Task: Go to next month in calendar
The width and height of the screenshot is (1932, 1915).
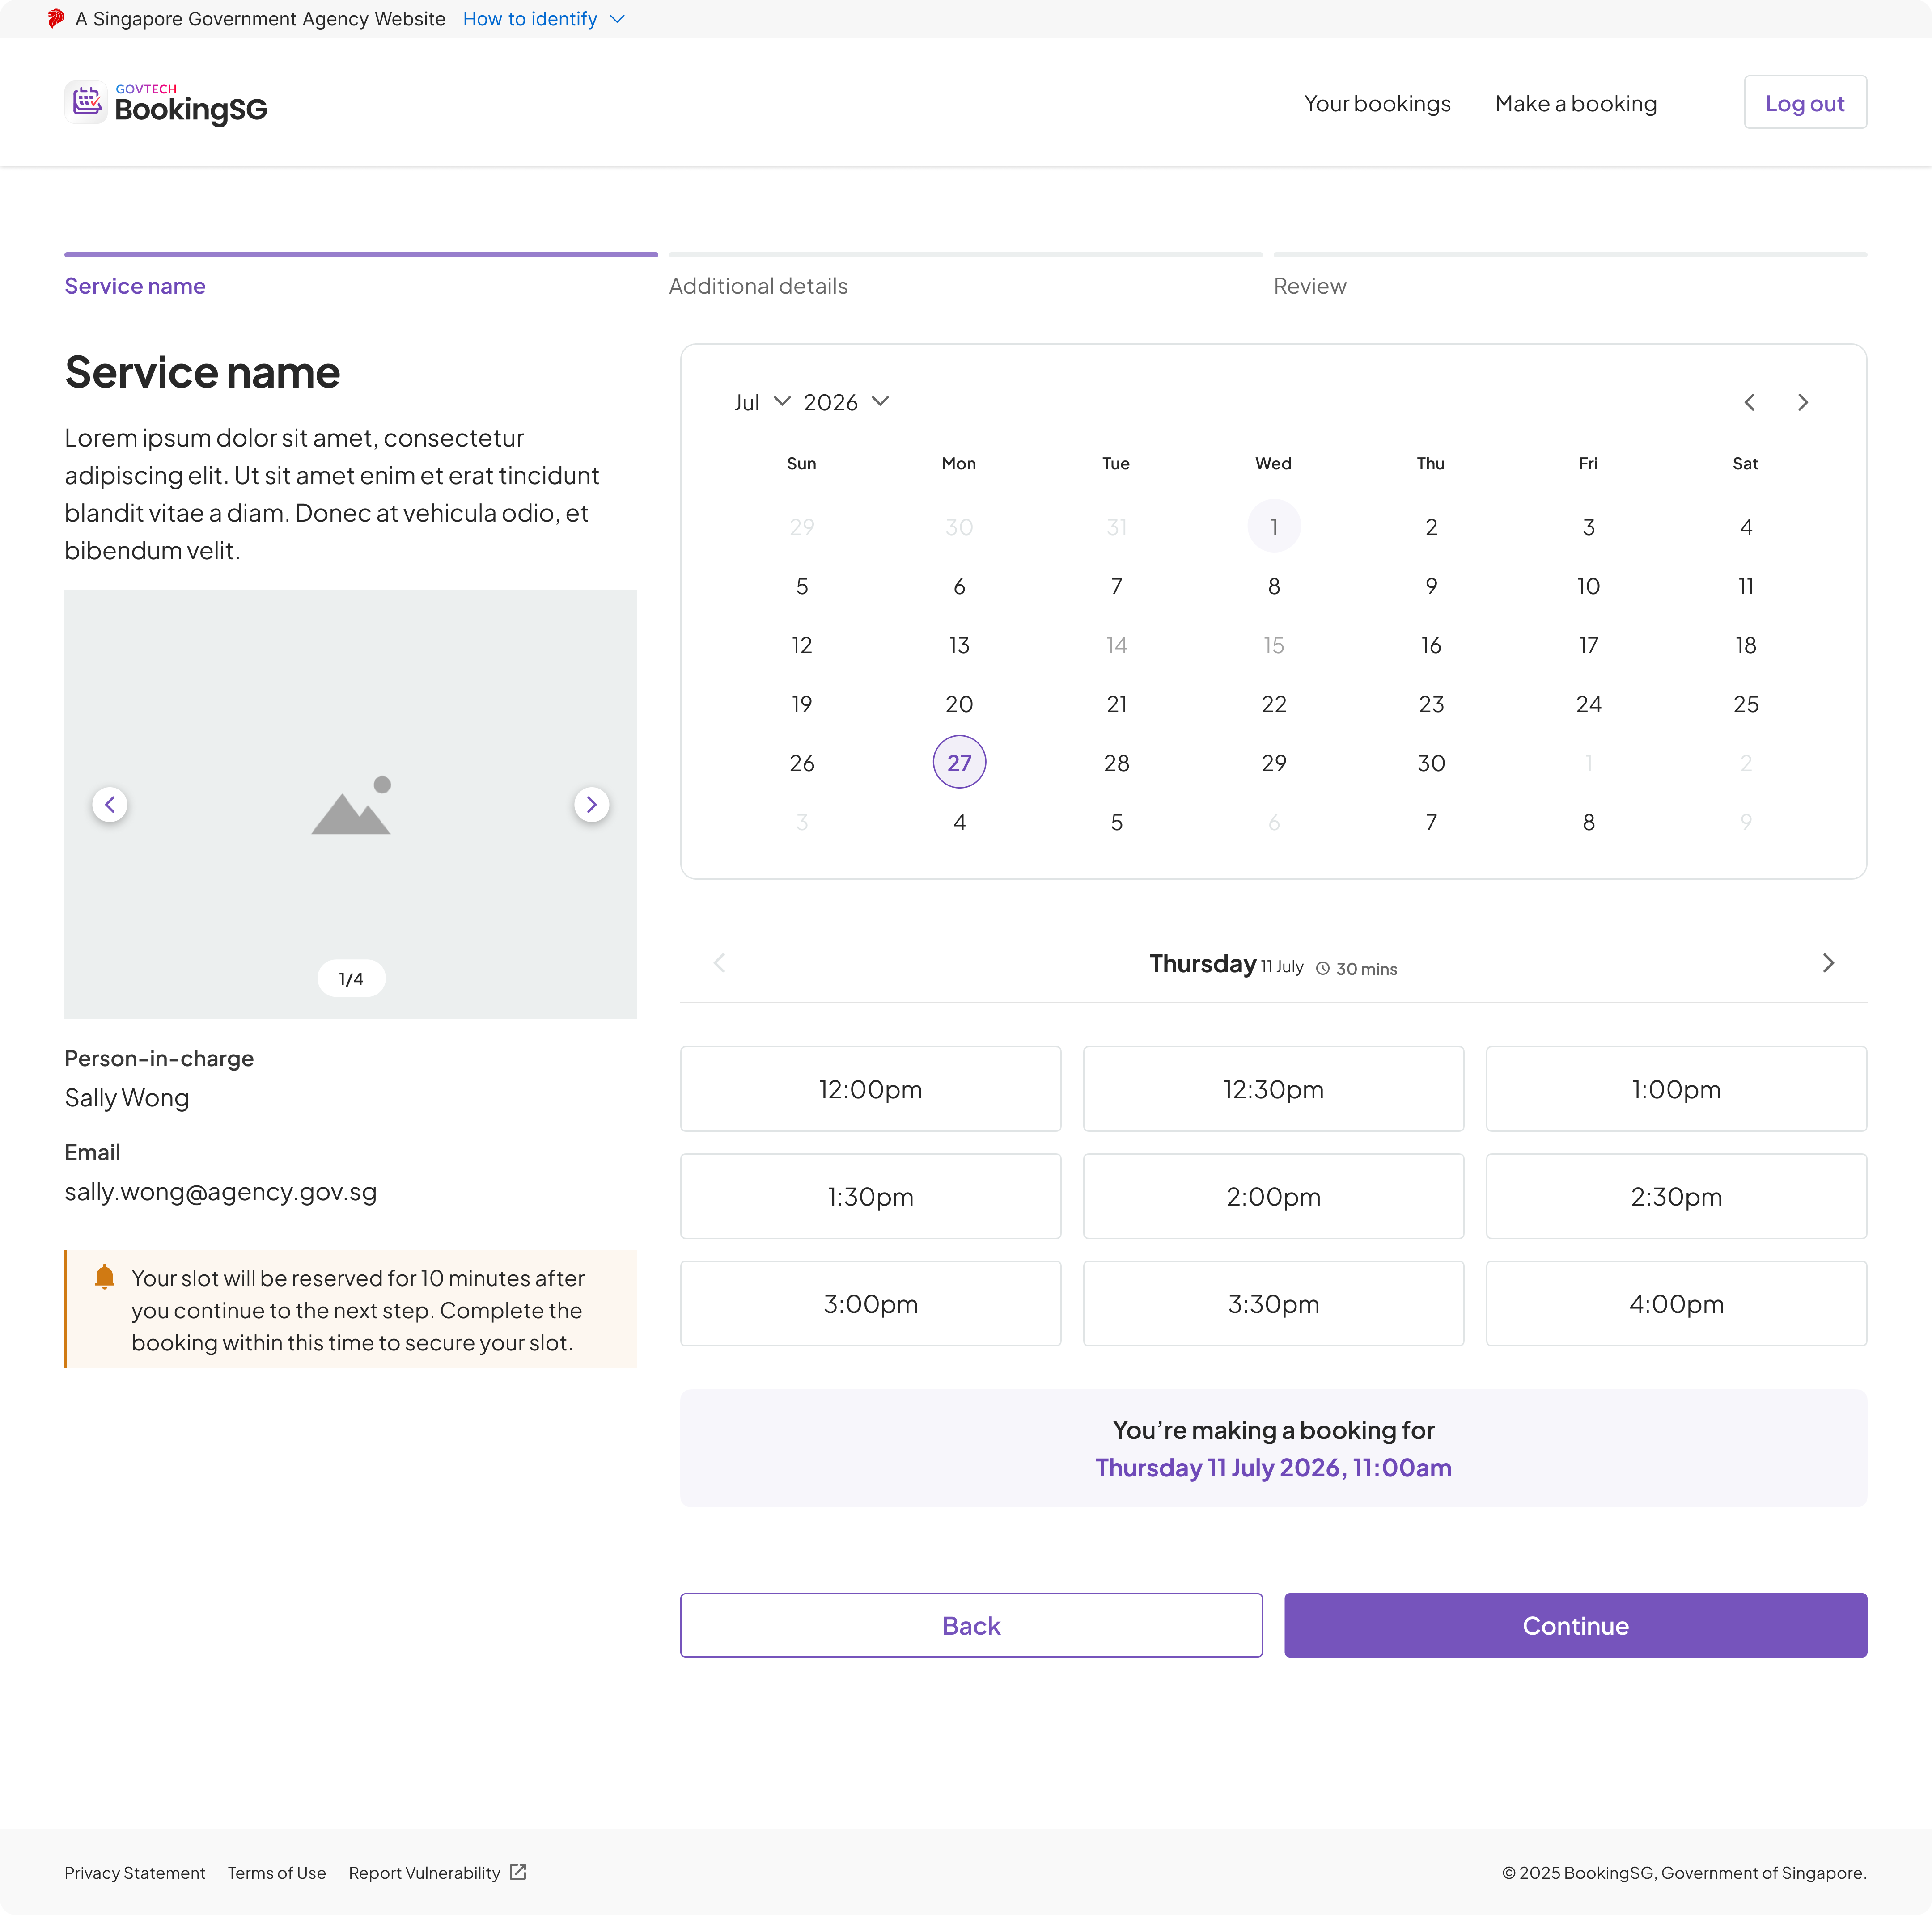Action: point(1803,402)
